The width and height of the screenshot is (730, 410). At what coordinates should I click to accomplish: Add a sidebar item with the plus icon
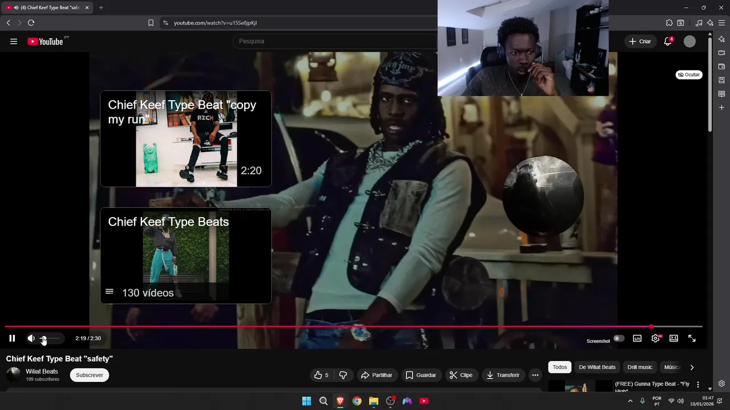point(721,108)
